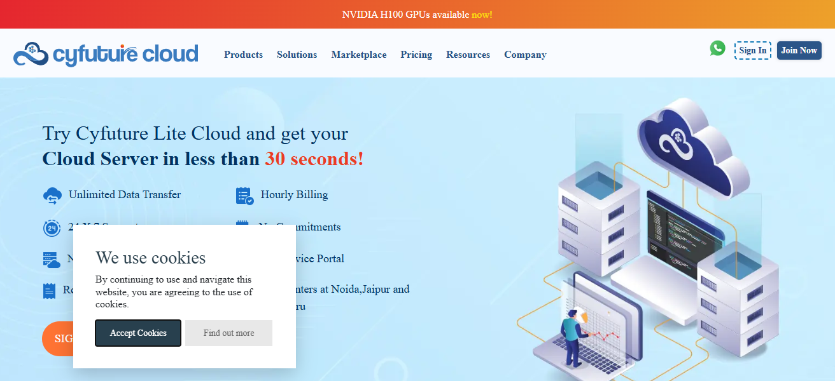Click the Hourly Billing invoice icon

(244, 196)
